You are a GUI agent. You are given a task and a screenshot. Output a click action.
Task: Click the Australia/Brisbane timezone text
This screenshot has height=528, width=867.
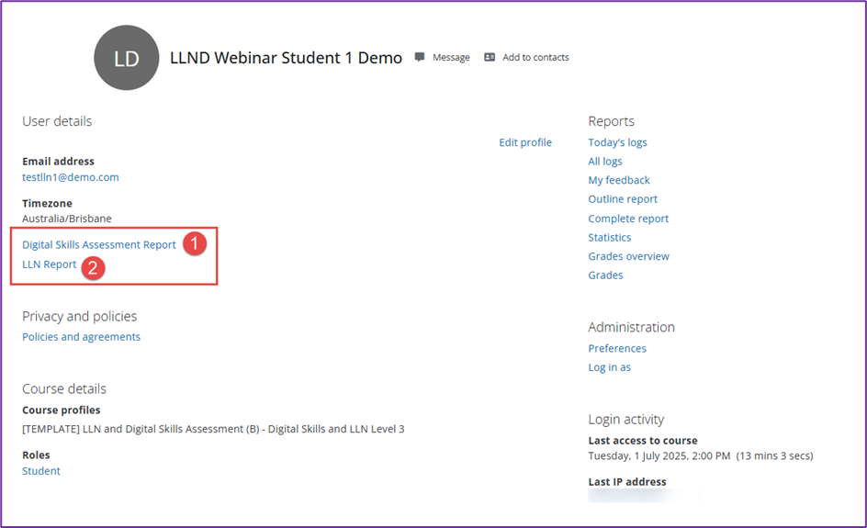(67, 219)
